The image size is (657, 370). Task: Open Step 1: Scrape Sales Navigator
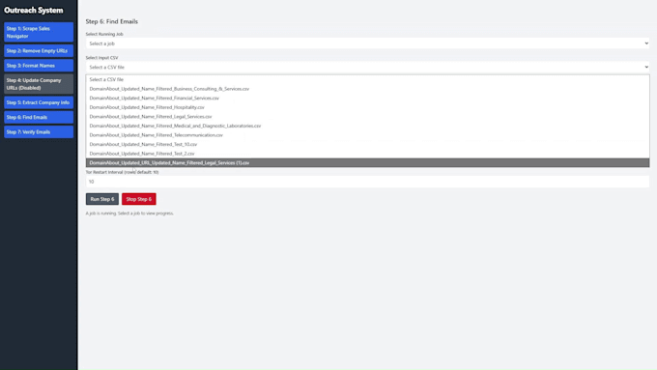tap(39, 32)
